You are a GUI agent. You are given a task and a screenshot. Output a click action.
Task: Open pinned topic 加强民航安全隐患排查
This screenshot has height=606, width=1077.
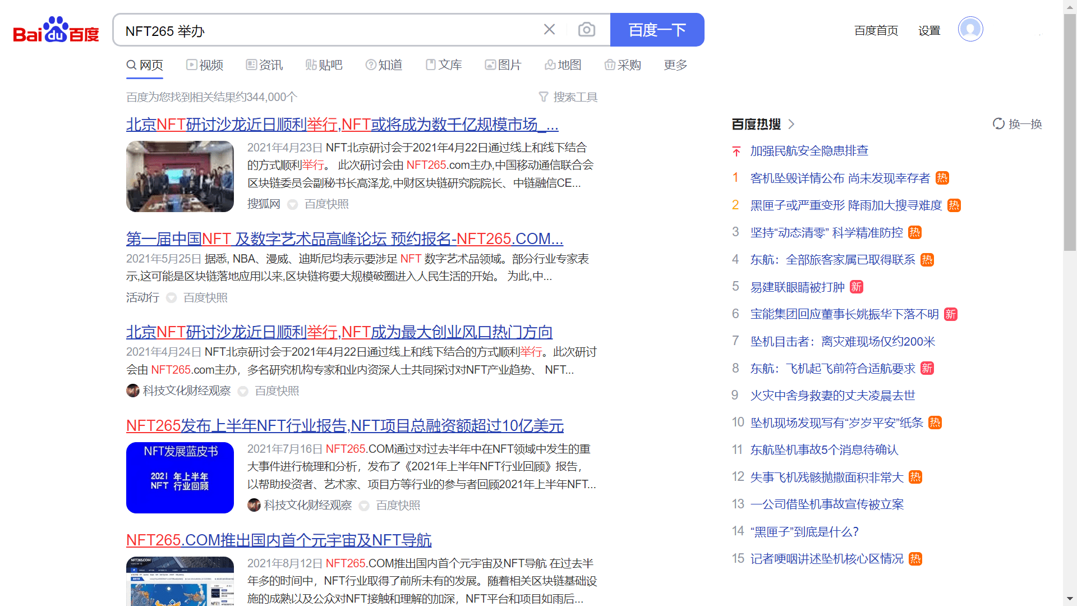click(x=809, y=150)
